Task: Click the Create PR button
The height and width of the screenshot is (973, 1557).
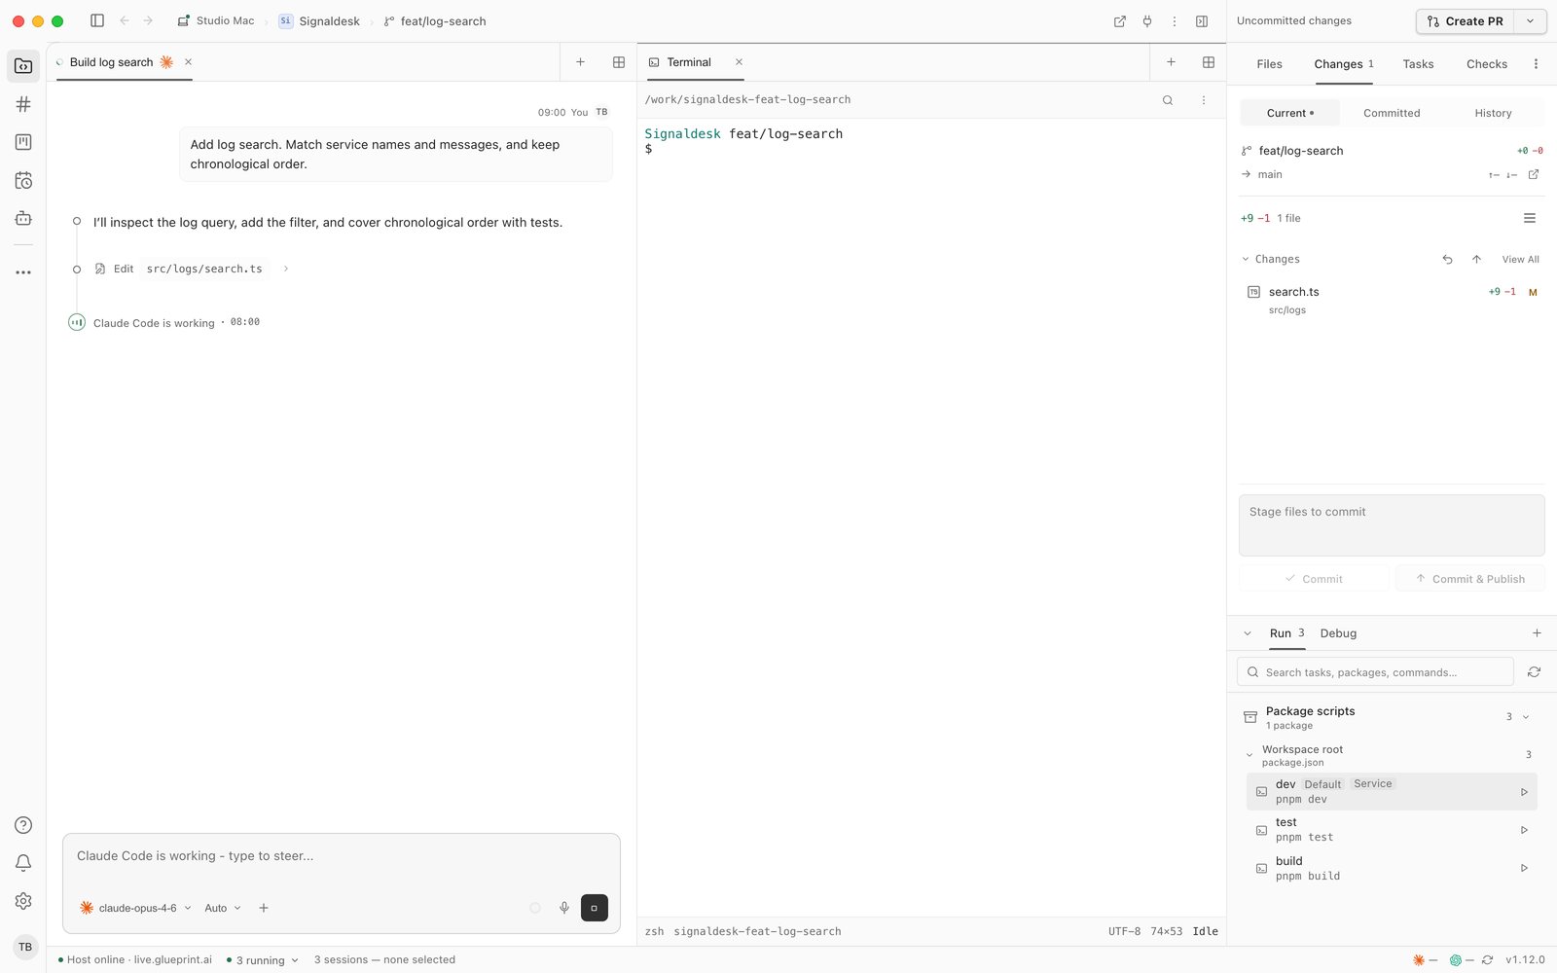Action: coord(1466,21)
